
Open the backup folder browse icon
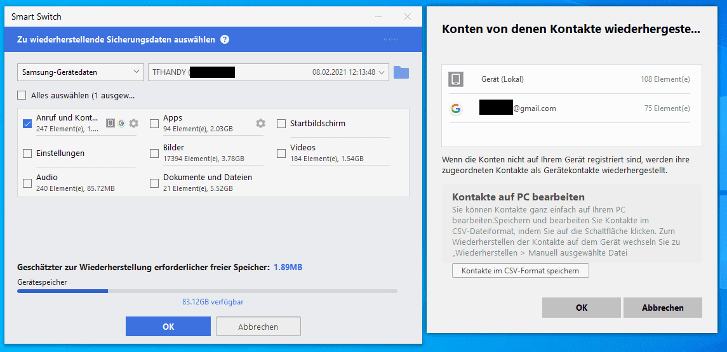point(401,72)
